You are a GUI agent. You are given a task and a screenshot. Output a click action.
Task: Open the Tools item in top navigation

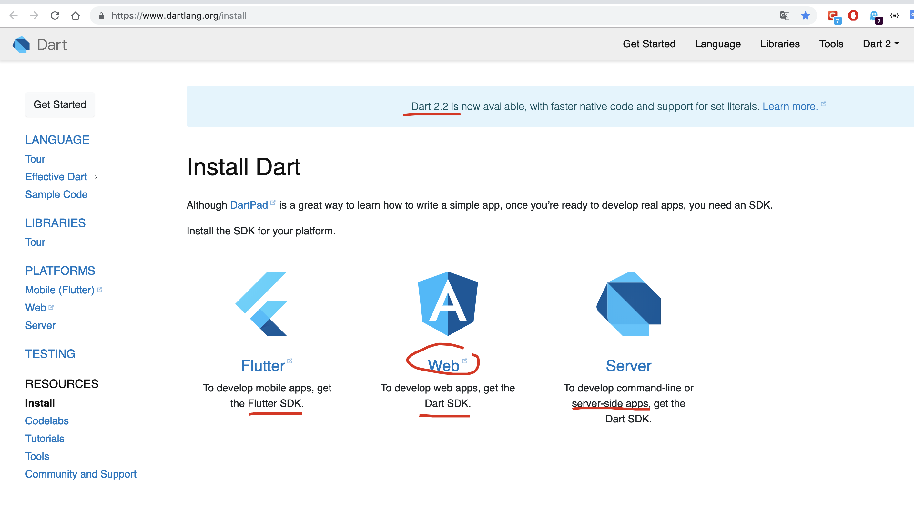click(x=831, y=44)
